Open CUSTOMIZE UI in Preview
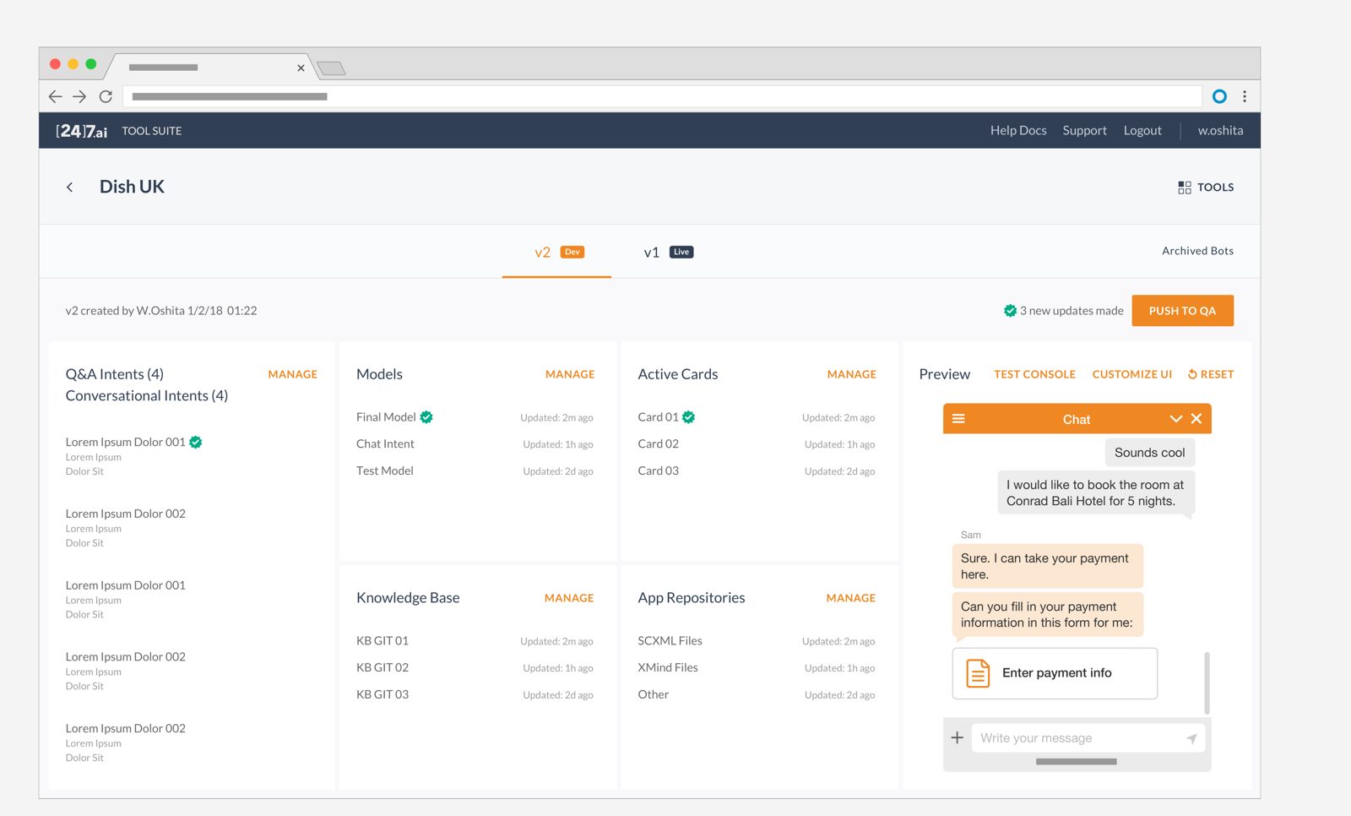 pyautogui.click(x=1131, y=374)
